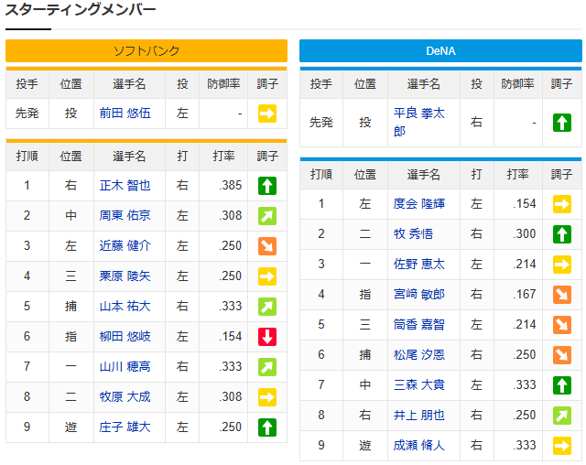The width and height of the screenshot is (586, 465).
Task: Click the yellow arrow icon for 牧原 大成
Action: point(267,397)
